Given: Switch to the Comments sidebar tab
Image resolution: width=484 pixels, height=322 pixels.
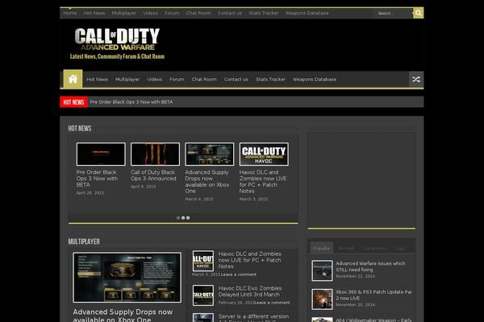Looking at the screenshot, I should point(375,249).
